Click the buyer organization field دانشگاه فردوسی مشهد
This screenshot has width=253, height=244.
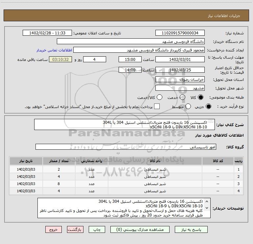131,42
